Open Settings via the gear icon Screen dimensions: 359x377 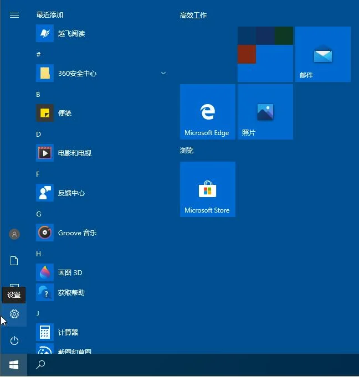coord(14,314)
